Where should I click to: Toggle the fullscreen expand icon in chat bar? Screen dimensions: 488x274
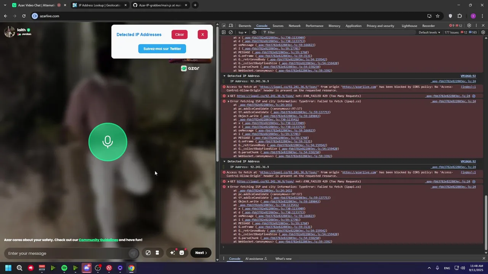click(x=148, y=253)
